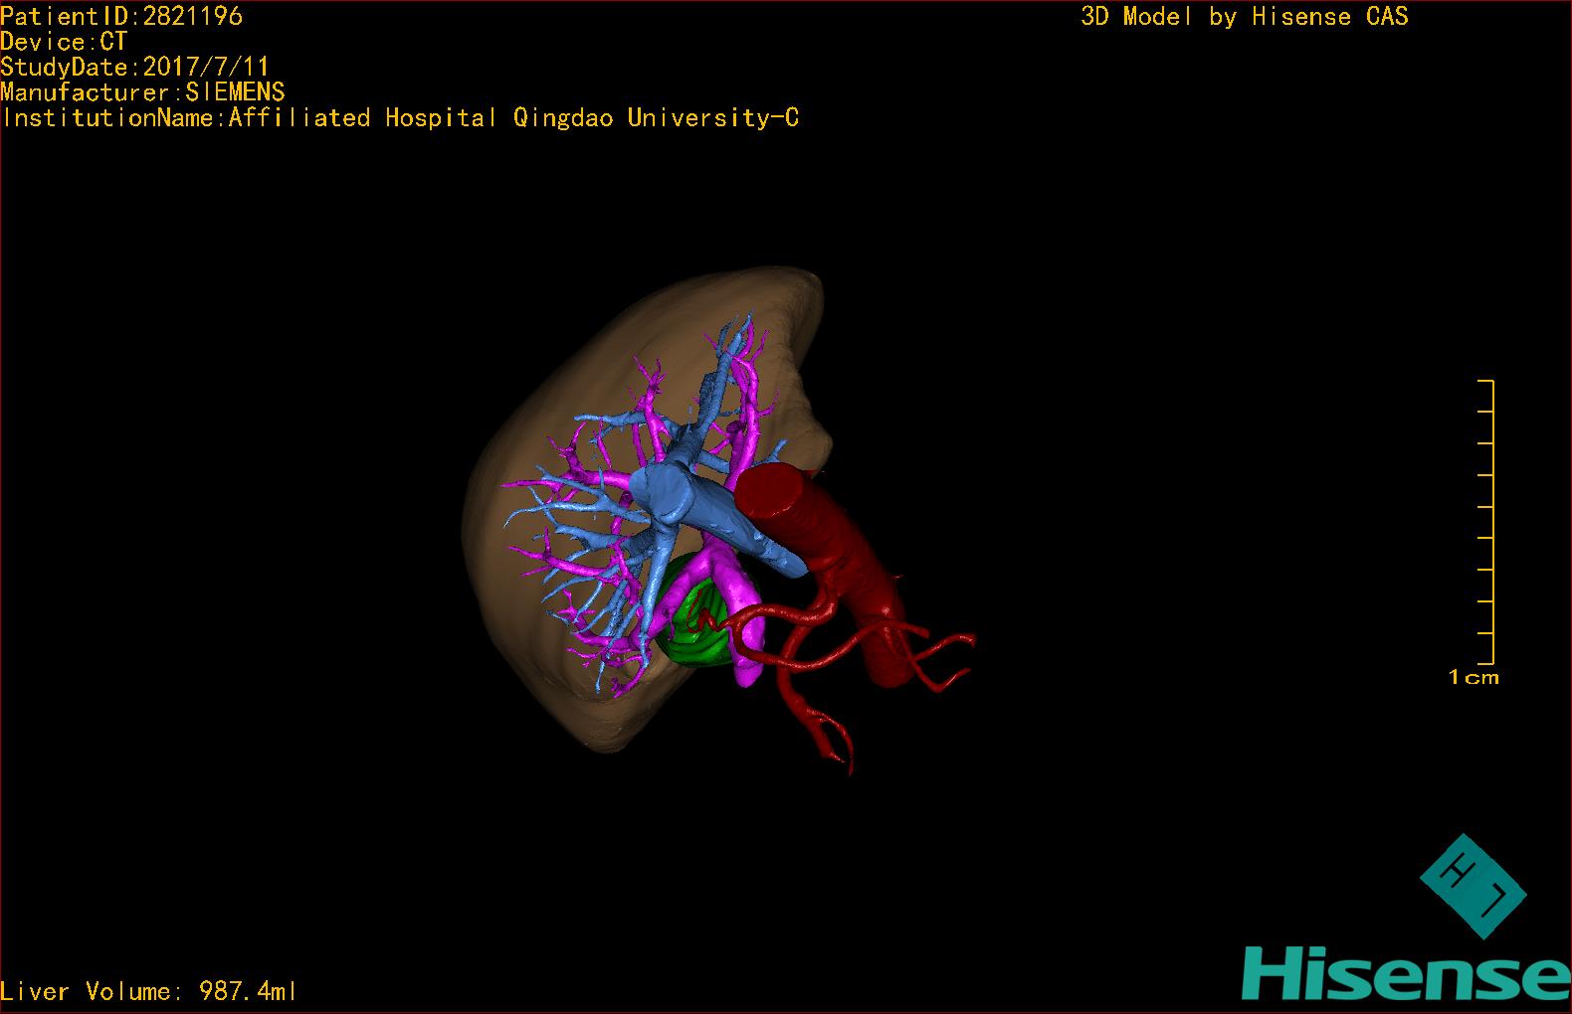Image resolution: width=1572 pixels, height=1014 pixels.
Task: Click the '1cm' scale label
Action: pos(1474,678)
